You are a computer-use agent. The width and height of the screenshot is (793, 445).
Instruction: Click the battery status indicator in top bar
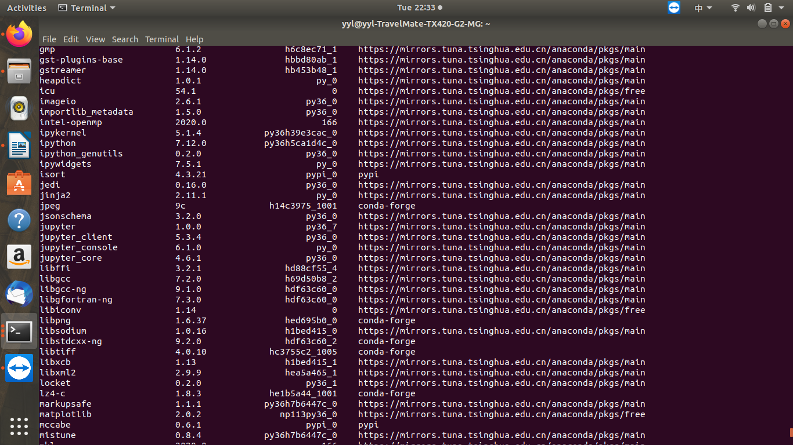pos(767,8)
